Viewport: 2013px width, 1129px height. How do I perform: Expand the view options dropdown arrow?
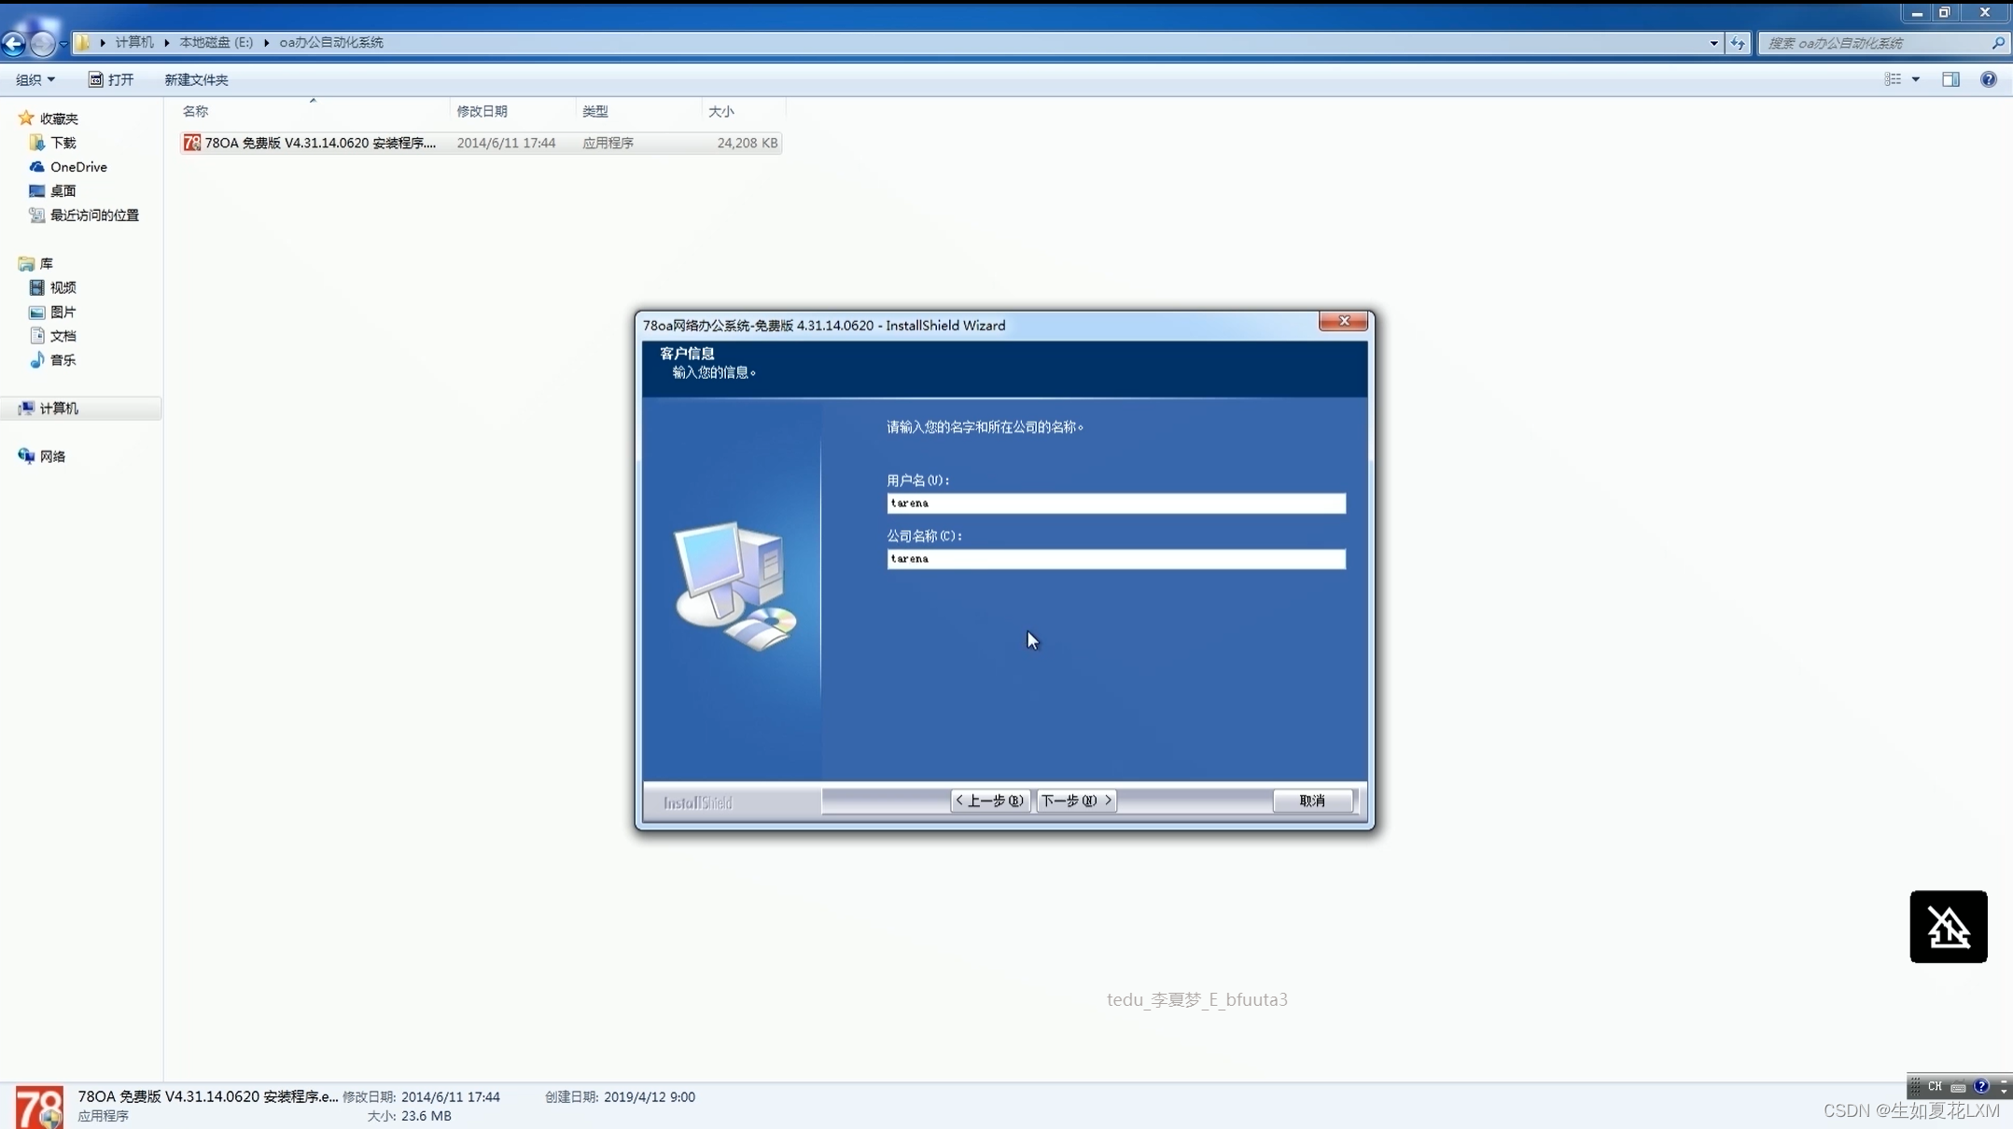[x=1916, y=79]
